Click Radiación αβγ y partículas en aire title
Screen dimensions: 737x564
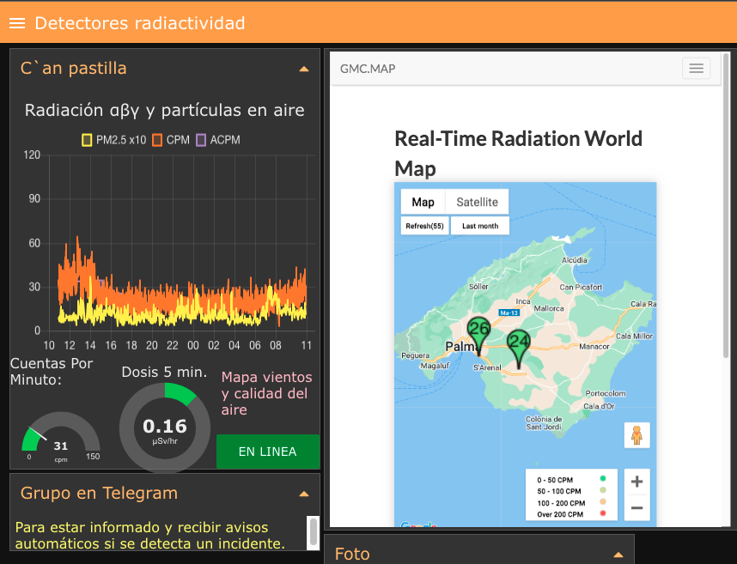(x=165, y=110)
